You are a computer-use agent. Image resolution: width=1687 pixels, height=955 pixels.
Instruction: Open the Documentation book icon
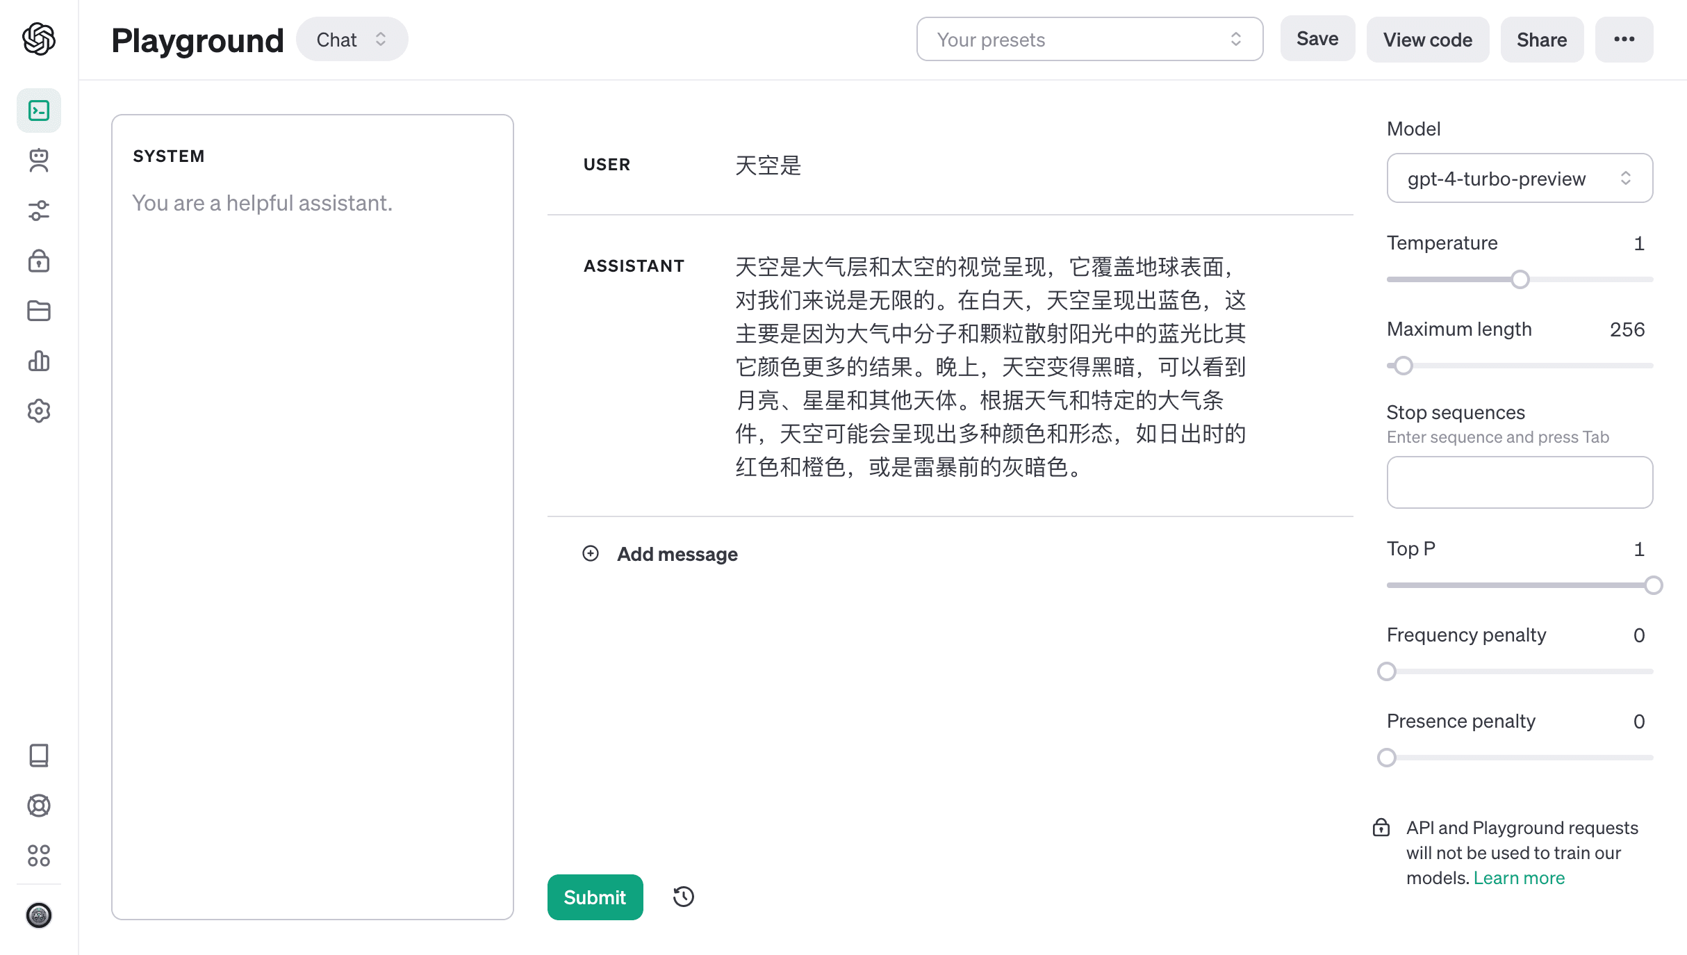point(39,756)
